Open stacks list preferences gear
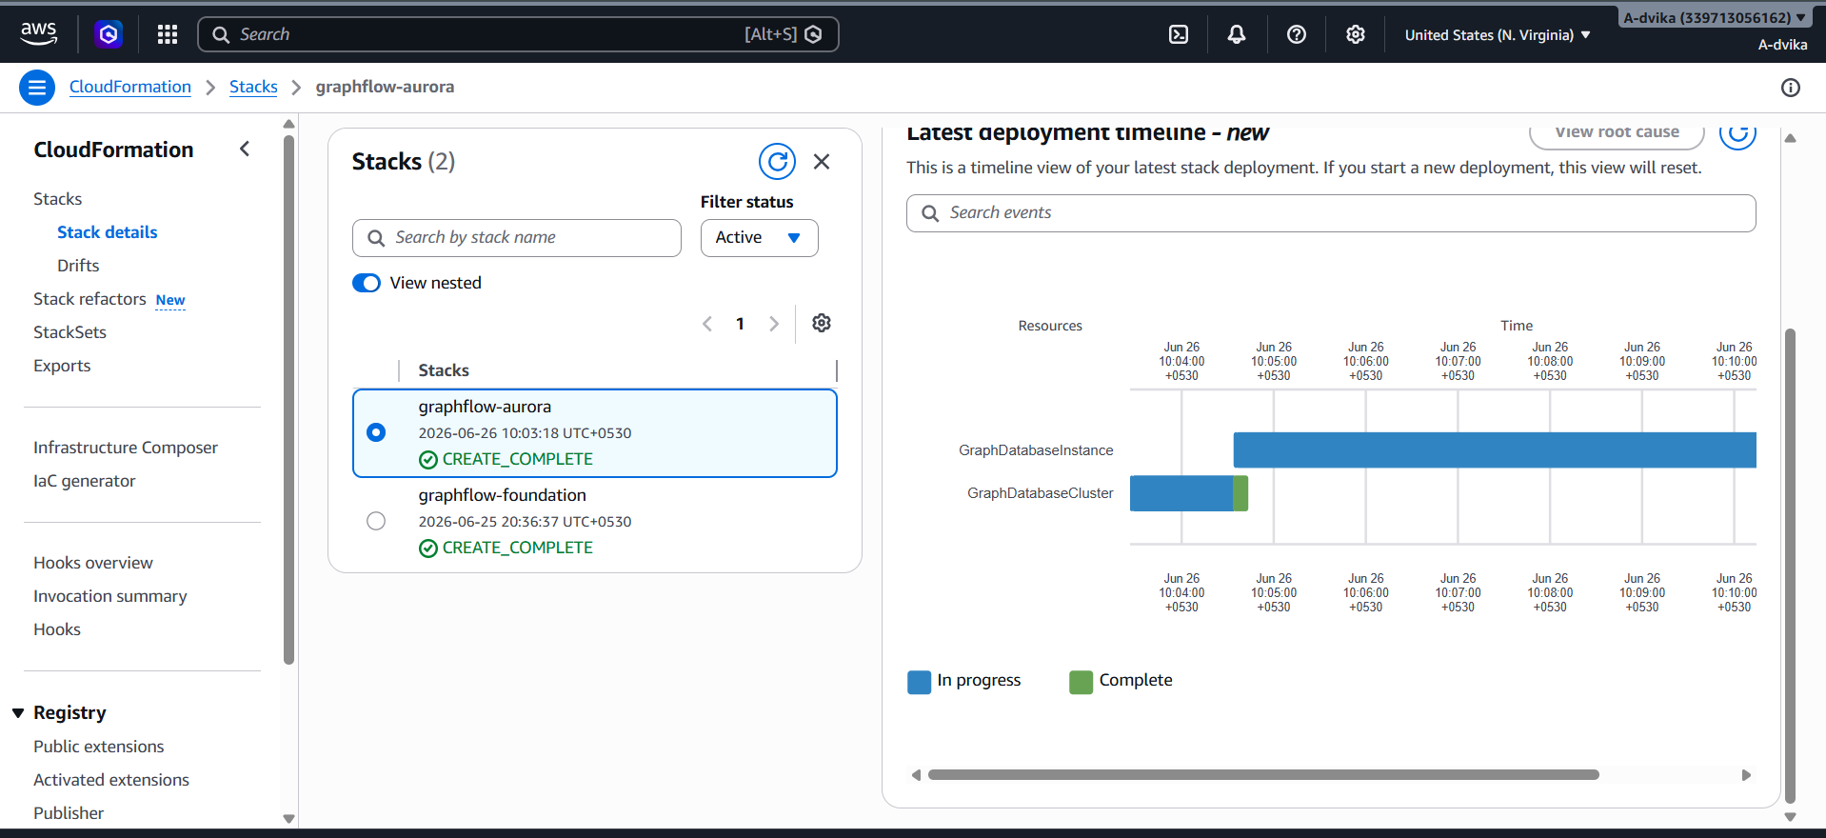Viewport: 1826px width, 838px height. [x=822, y=323]
